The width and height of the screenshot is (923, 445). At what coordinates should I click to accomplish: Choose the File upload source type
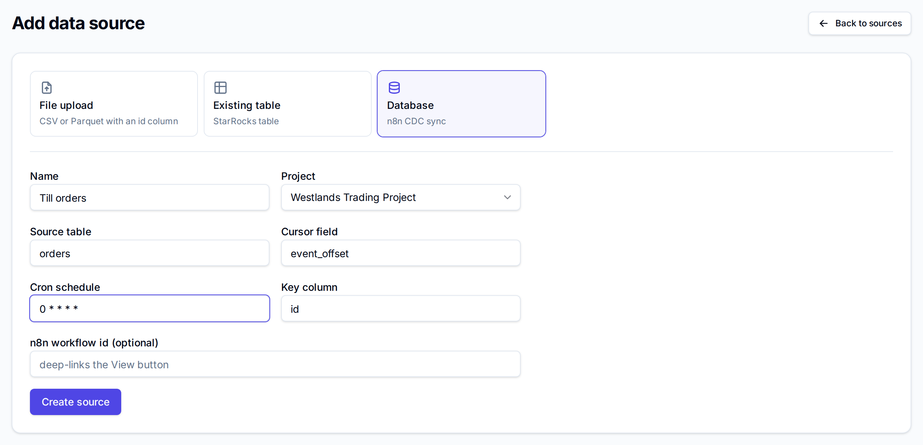click(x=114, y=104)
